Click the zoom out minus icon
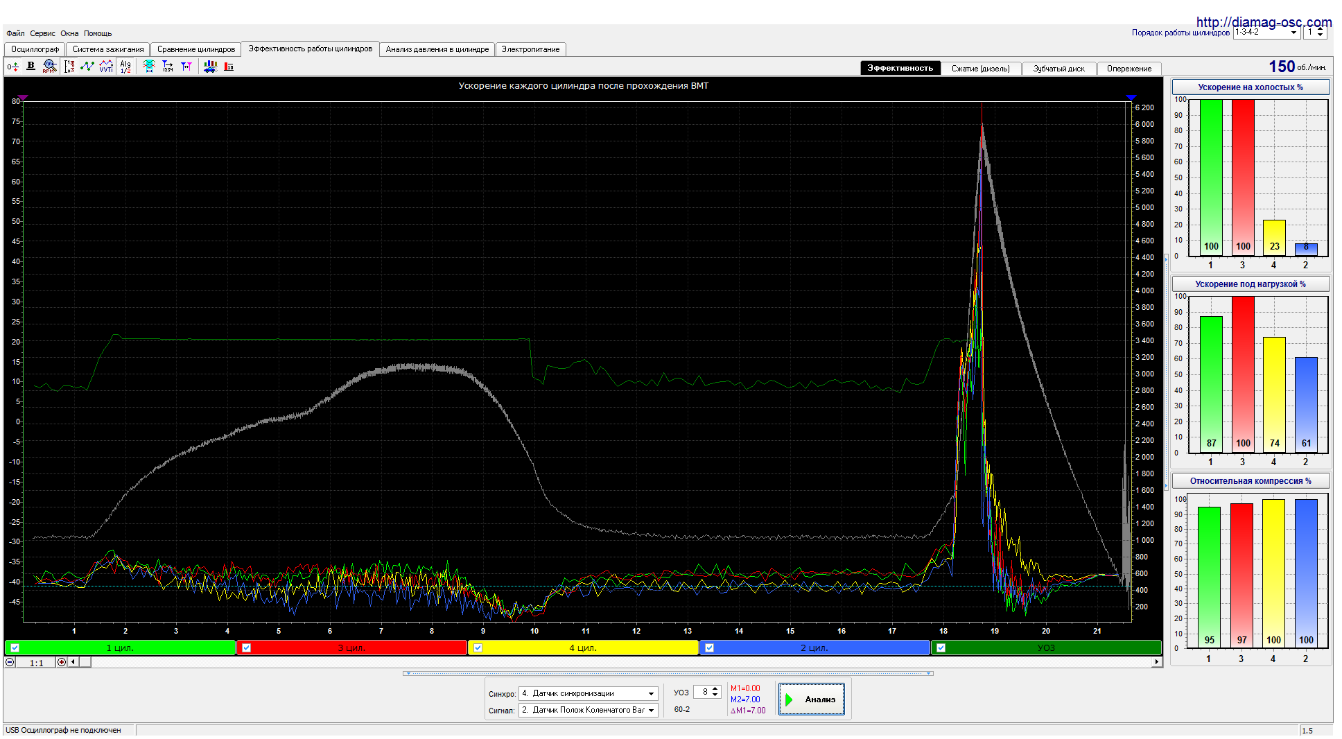 (x=10, y=662)
